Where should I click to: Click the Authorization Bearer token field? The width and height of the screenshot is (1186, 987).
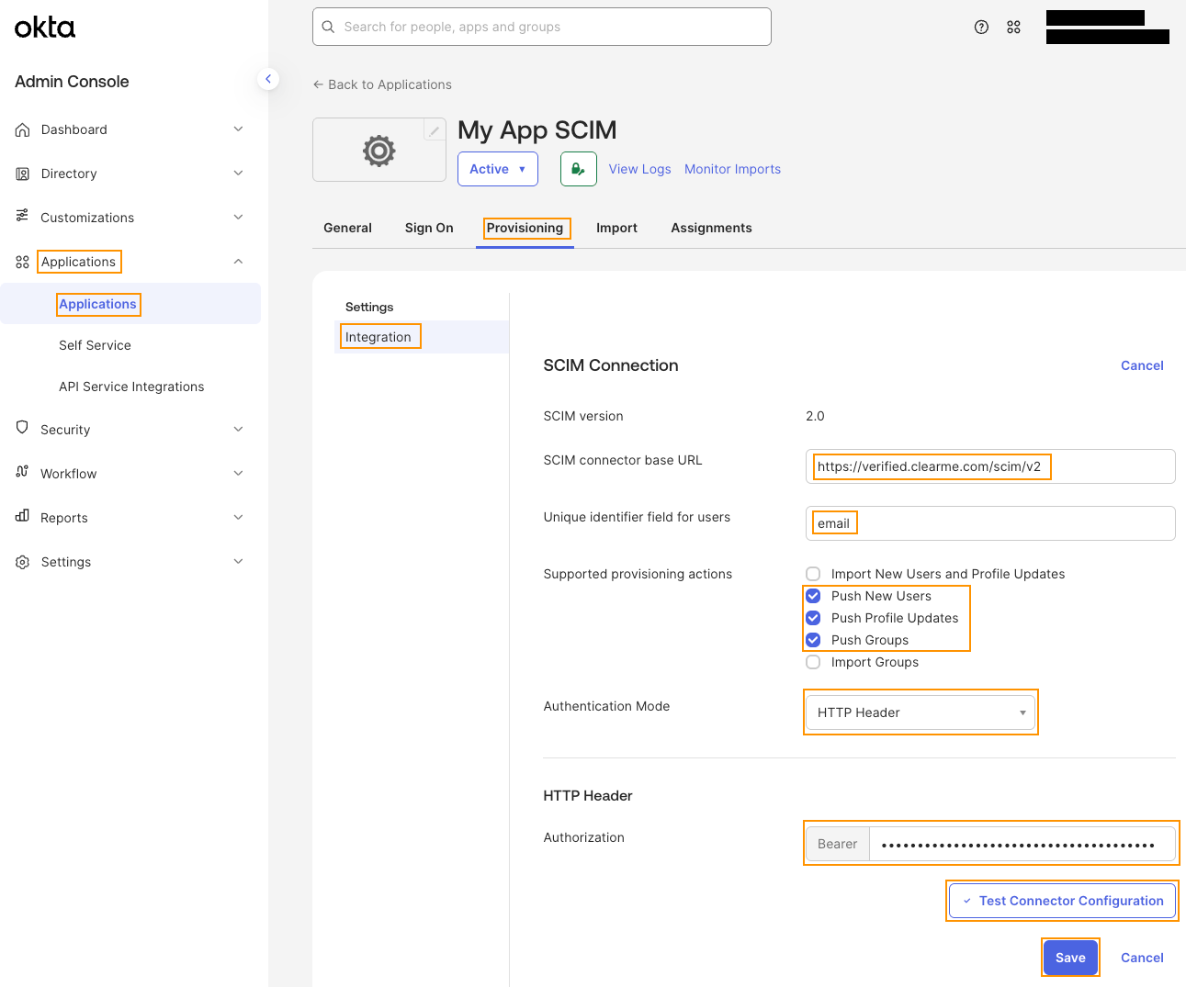click(x=1022, y=844)
